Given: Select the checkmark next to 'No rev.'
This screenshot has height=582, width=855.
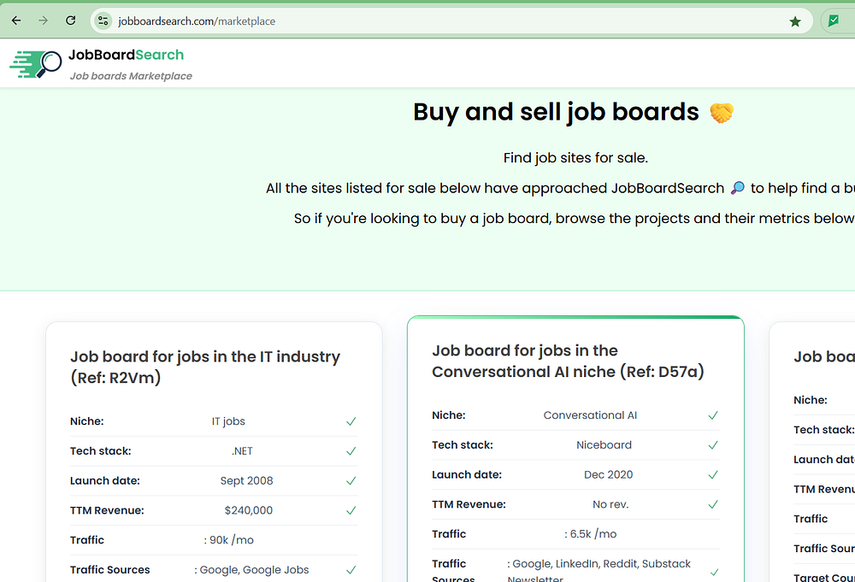Looking at the screenshot, I should coord(713,504).
